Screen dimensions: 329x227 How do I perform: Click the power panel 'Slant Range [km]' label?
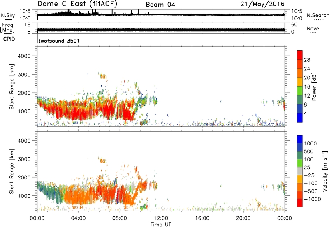[x=12, y=86]
